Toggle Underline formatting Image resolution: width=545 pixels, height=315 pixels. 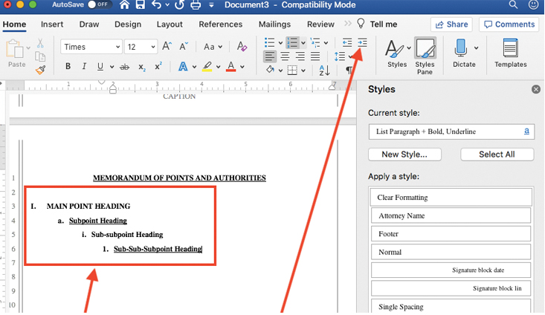point(102,67)
